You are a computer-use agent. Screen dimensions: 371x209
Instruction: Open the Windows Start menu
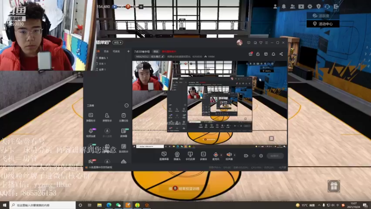pos(5,205)
